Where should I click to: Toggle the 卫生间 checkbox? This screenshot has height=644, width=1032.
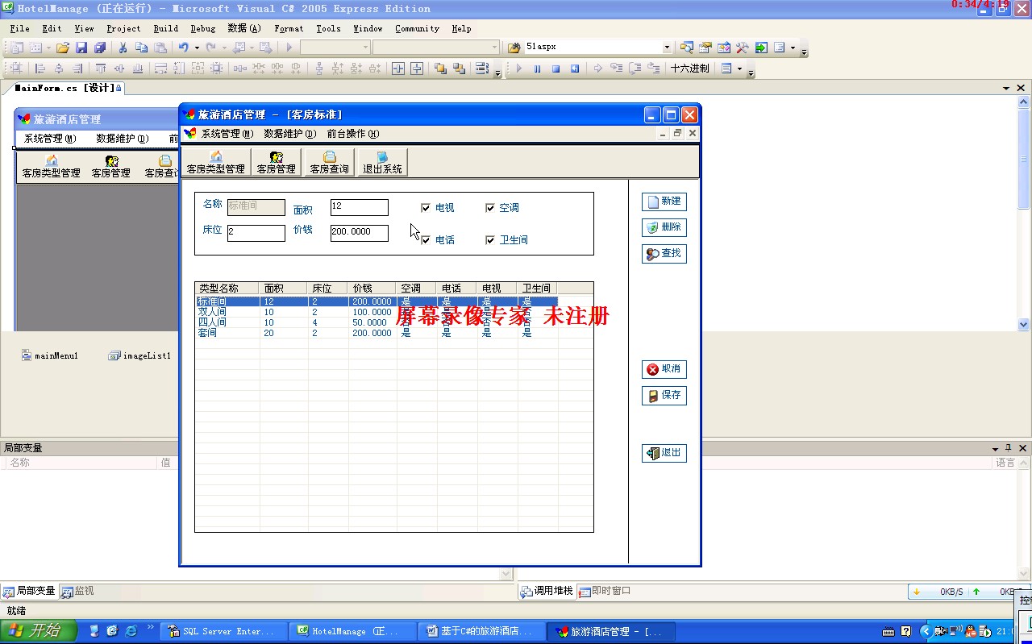pyautogui.click(x=489, y=240)
